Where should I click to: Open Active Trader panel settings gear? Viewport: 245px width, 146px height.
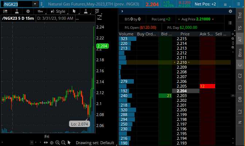[230, 11]
